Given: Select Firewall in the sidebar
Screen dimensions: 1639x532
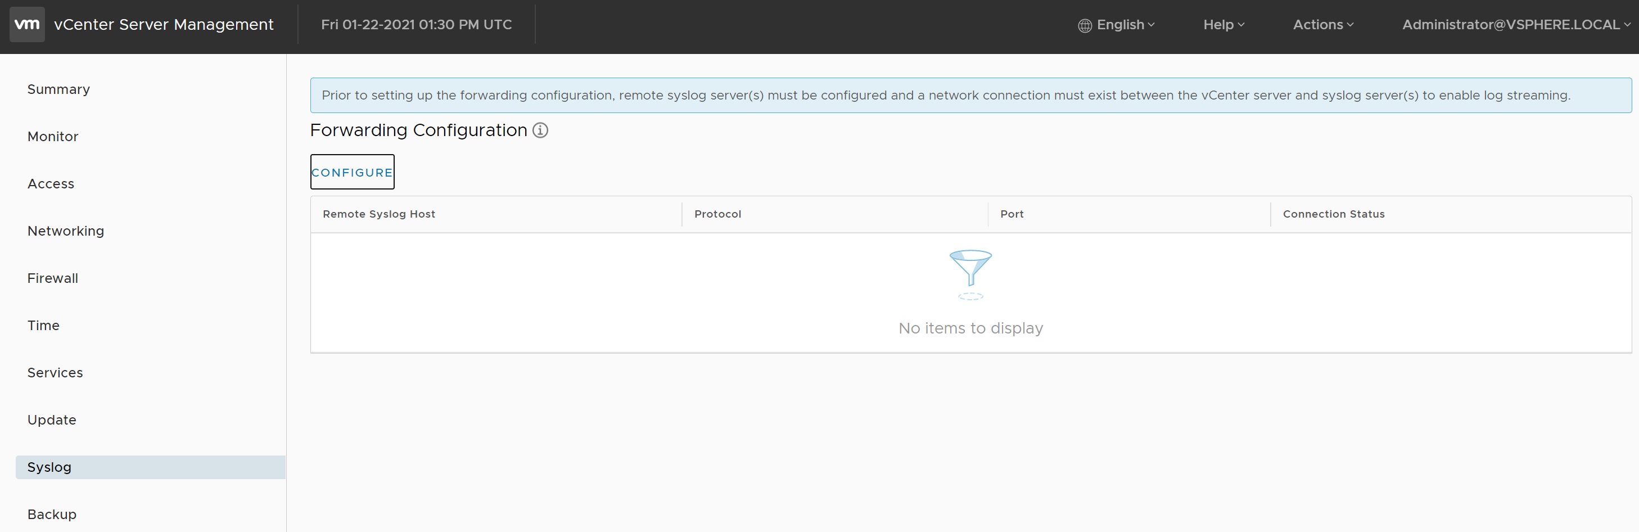Looking at the screenshot, I should click(x=53, y=278).
